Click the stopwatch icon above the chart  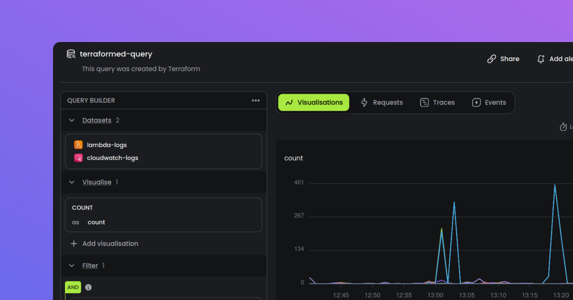point(564,127)
